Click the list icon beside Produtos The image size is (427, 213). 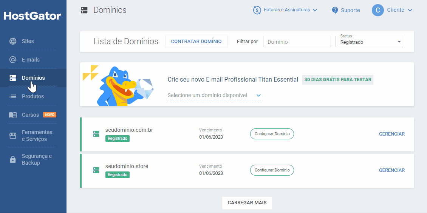(13, 96)
